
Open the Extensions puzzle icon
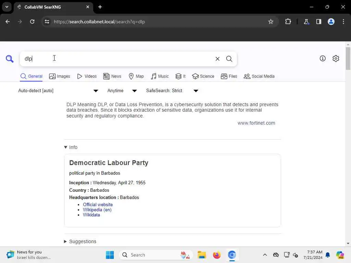[288, 22]
